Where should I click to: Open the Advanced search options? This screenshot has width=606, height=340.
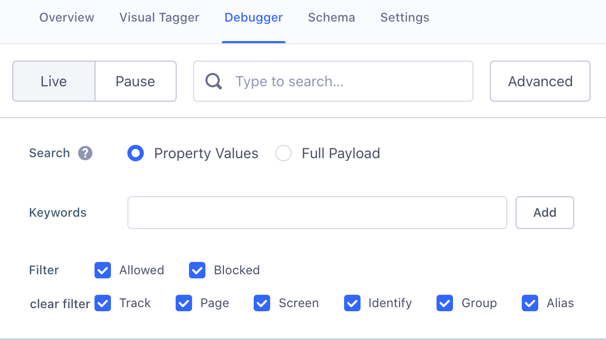coord(540,81)
